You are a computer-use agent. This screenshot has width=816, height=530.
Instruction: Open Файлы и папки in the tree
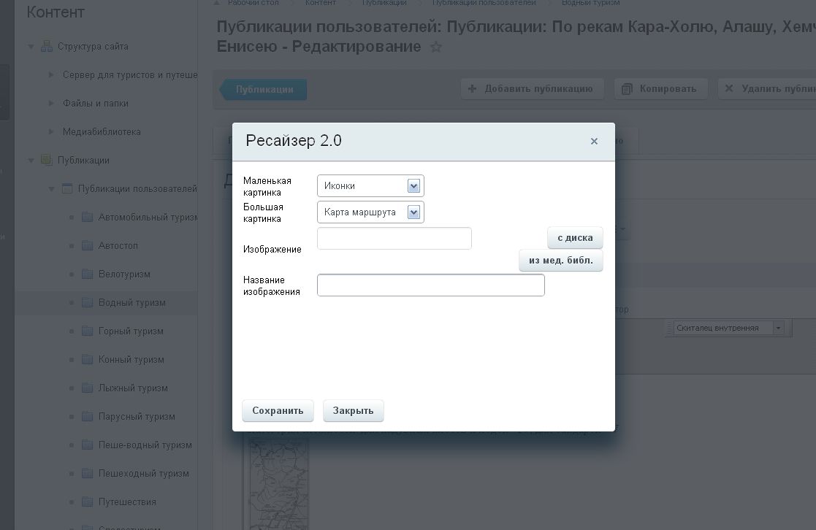pos(95,103)
